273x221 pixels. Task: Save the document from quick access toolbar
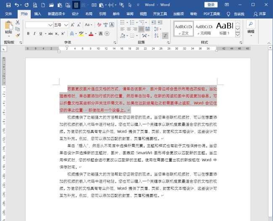tap(8, 5)
